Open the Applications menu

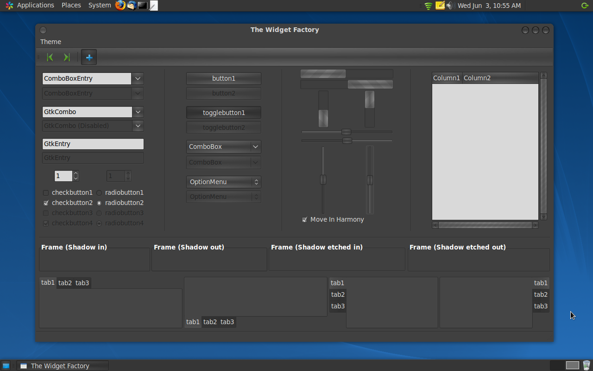36,6
